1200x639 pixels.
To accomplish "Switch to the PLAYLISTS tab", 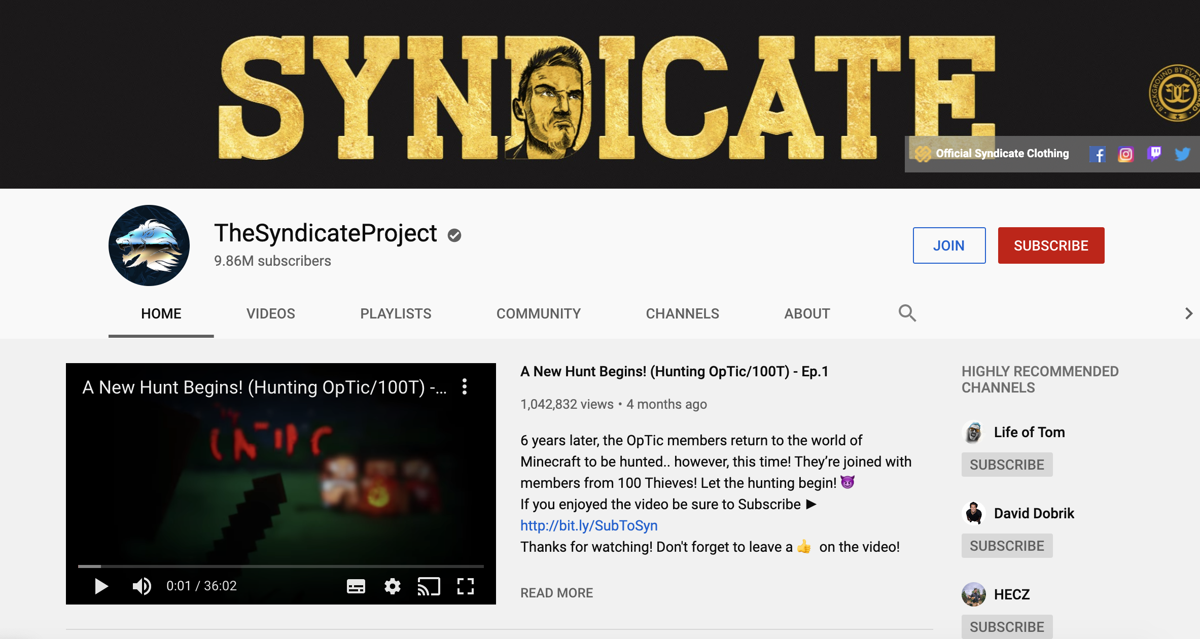I will pos(396,313).
